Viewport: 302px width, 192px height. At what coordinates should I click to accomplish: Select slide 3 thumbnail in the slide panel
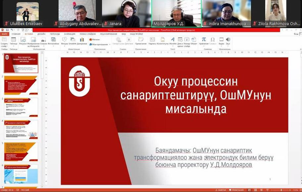coord(21,107)
